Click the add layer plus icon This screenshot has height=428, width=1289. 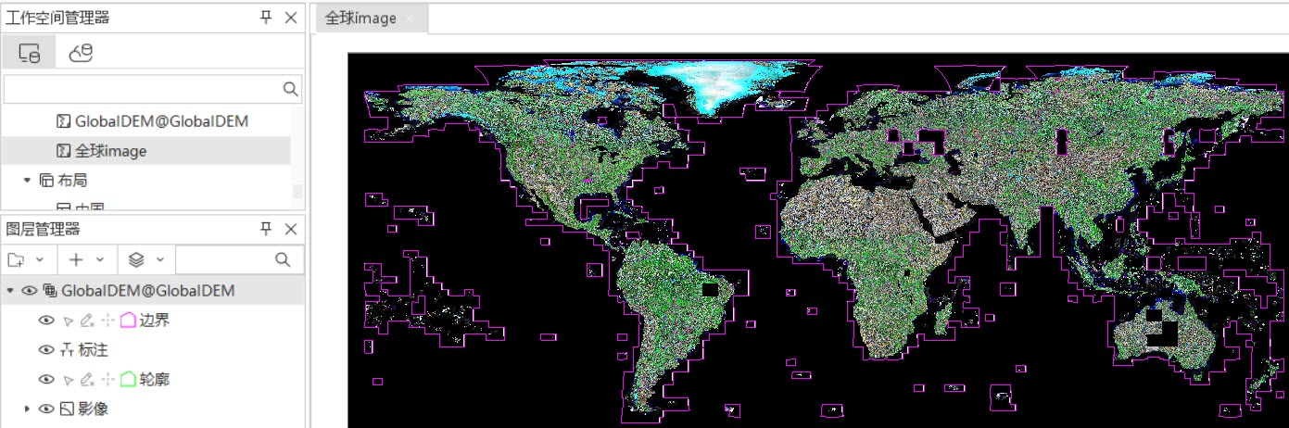tap(77, 260)
